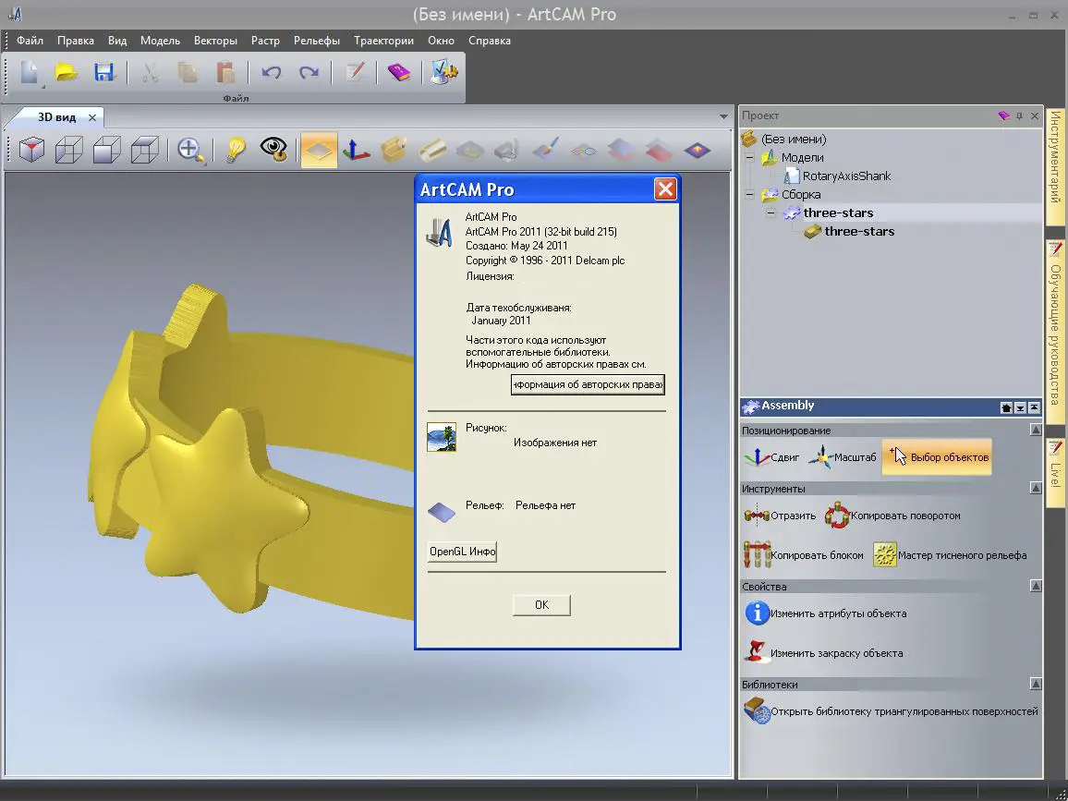1068x801 pixels.
Task: Collapse the parent three-stars assembly node
Action: click(x=771, y=213)
